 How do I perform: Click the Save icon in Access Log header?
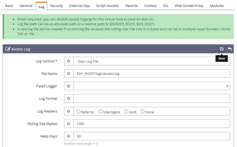click(222, 49)
